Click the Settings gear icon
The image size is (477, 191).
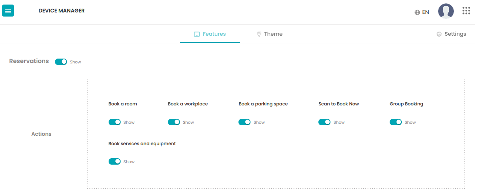pos(439,34)
